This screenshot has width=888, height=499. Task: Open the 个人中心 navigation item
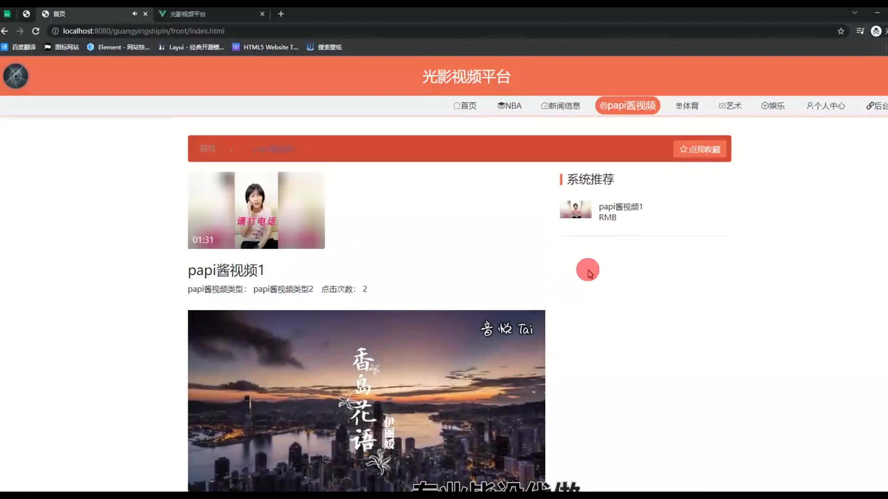[826, 106]
